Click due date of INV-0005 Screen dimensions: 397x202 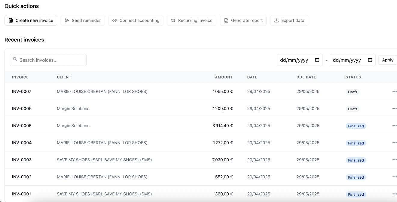click(308, 126)
